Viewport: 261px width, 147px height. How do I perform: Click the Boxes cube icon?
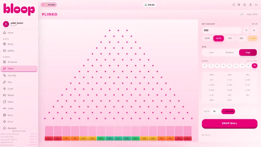(5, 44)
